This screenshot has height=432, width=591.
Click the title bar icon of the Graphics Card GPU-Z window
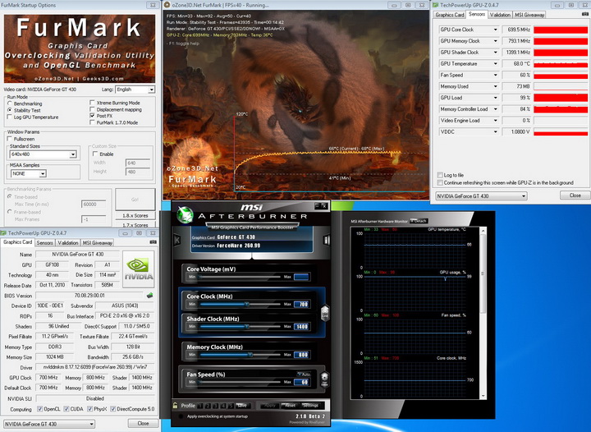pyautogui.click(x=3, y=233)
